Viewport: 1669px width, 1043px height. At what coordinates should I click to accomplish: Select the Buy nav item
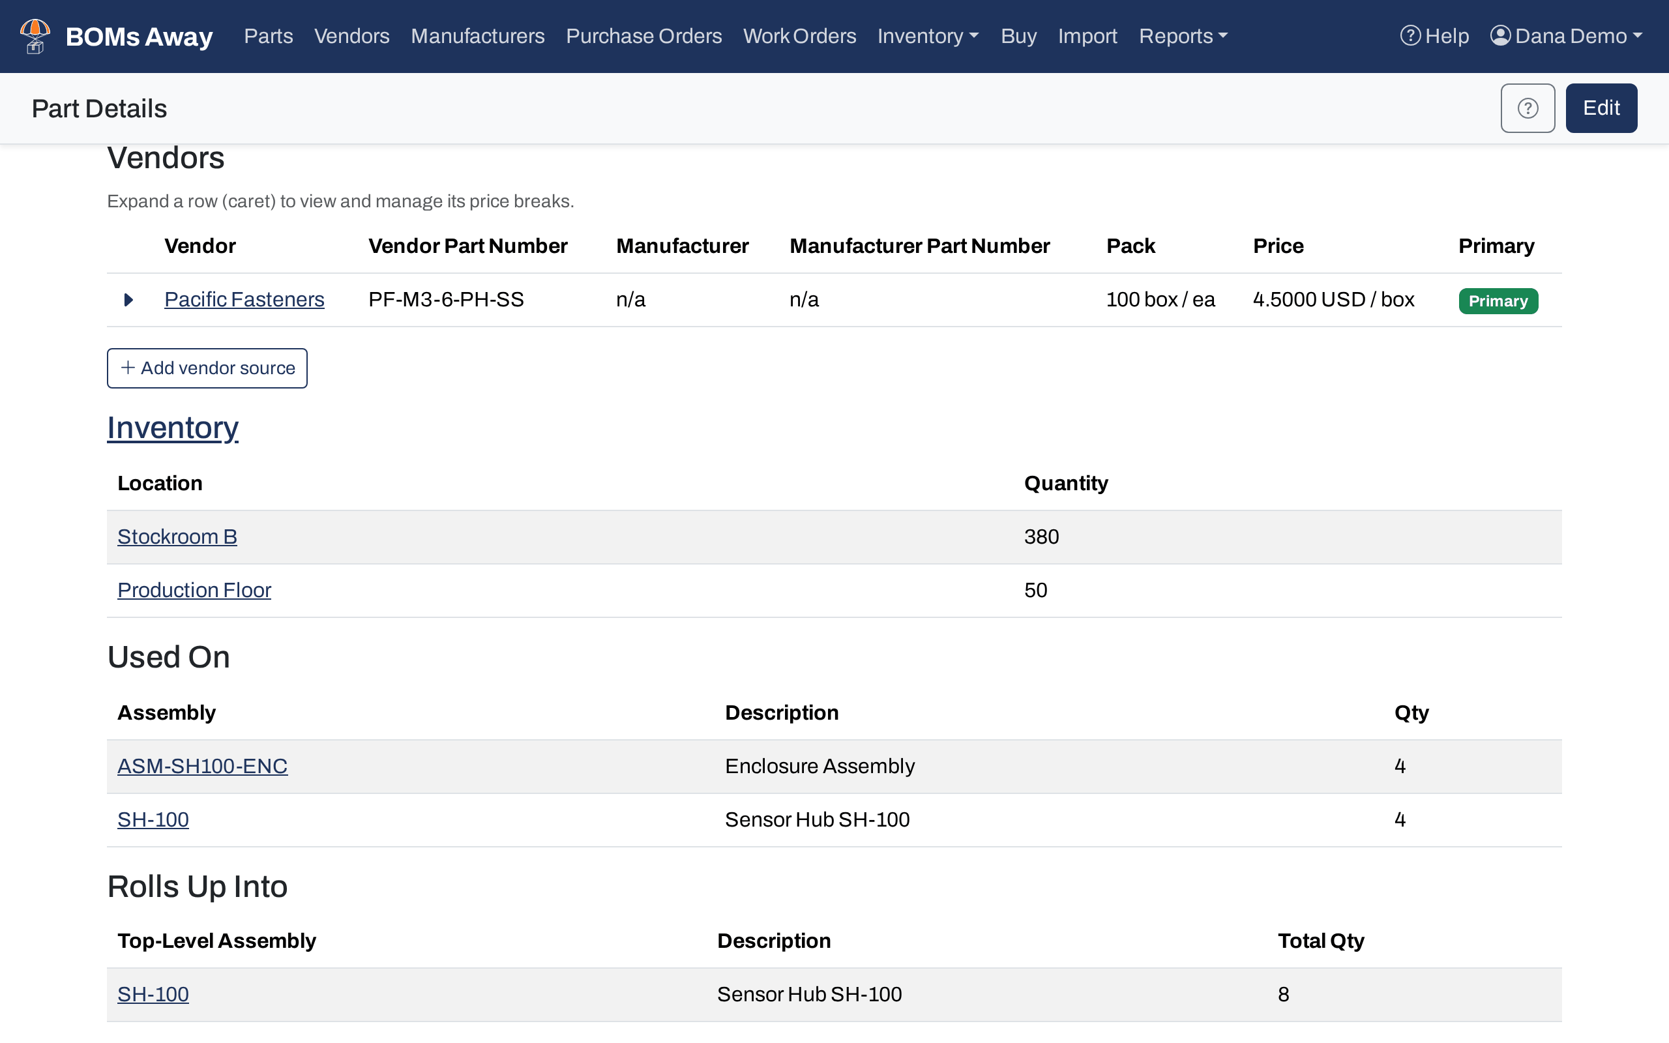click(1018, 36)
